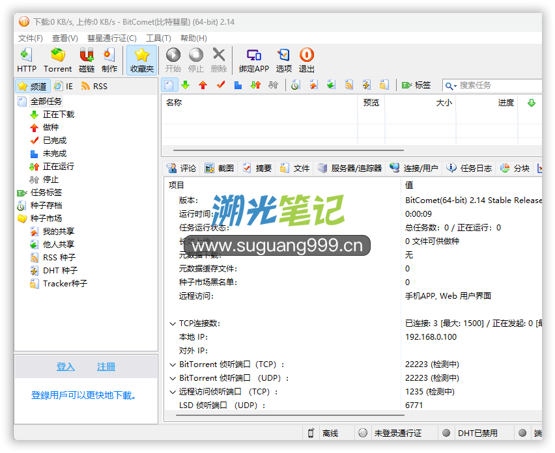Click the 磁链 magnet link icon
Image resolution: width=555 pixels, height=453 pixels.
(x=87, y=60)
